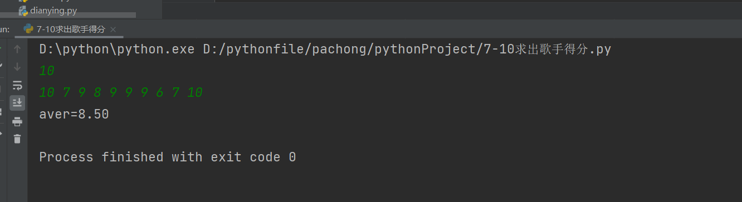The image size is (742, 202).
Task: Click the Print console output icon
Action: tap(17, 121)
